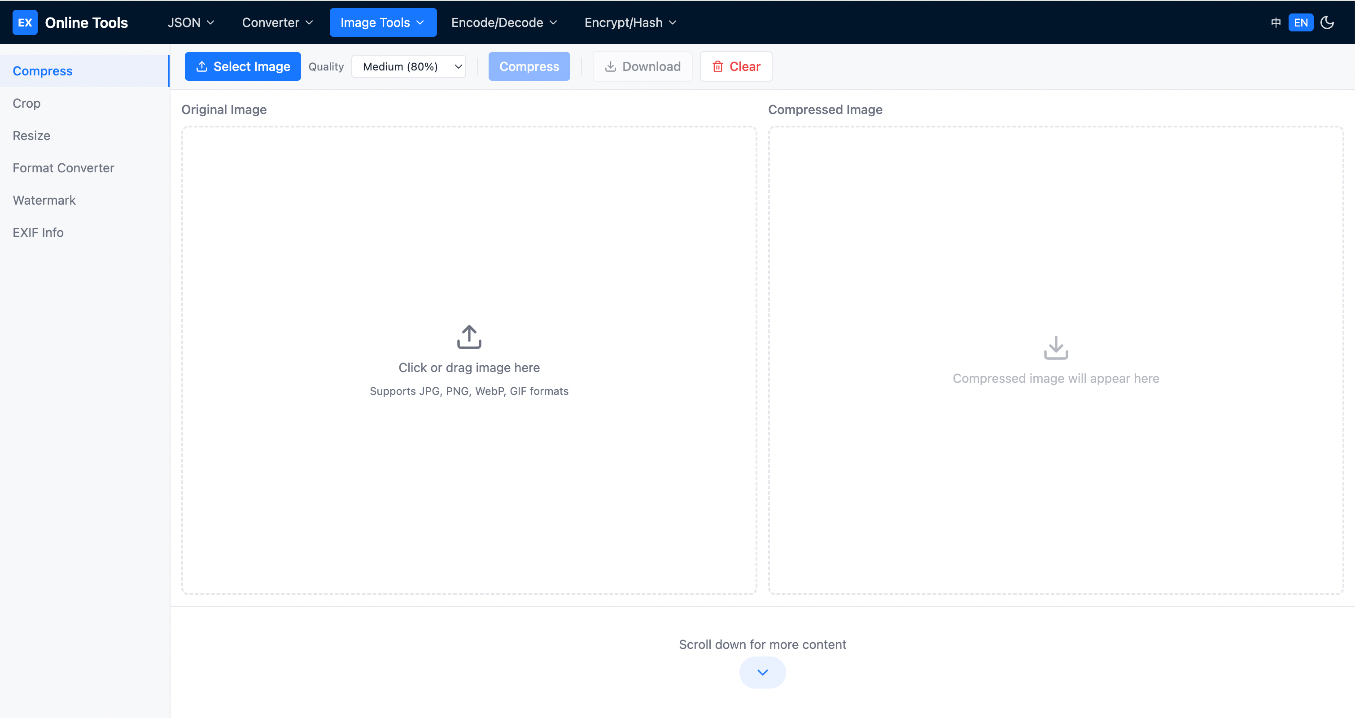Open the Quality dropdown showing Medium (80%)
Image resolution: width=1355 pixels, height=718 pixels.
coord(408,66)
